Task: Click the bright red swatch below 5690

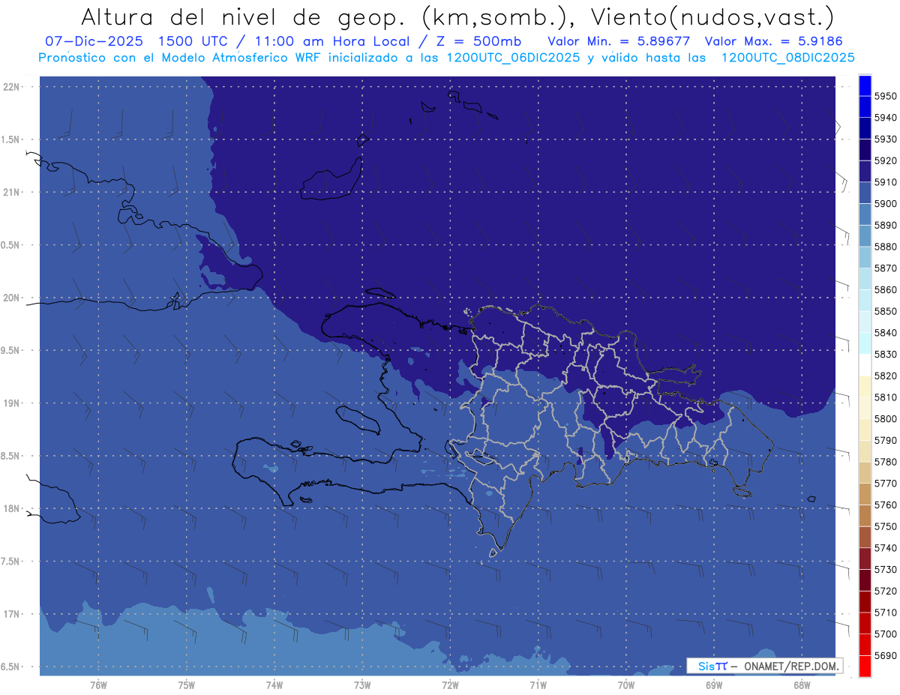Action: coord(865,666)
